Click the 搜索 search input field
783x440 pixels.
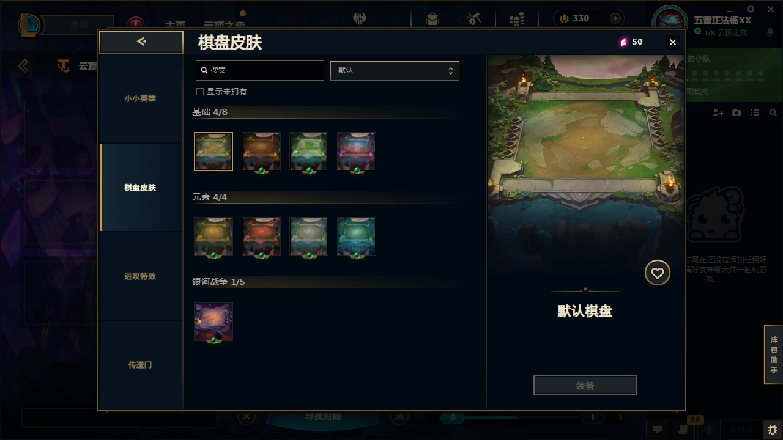(259, 70)
